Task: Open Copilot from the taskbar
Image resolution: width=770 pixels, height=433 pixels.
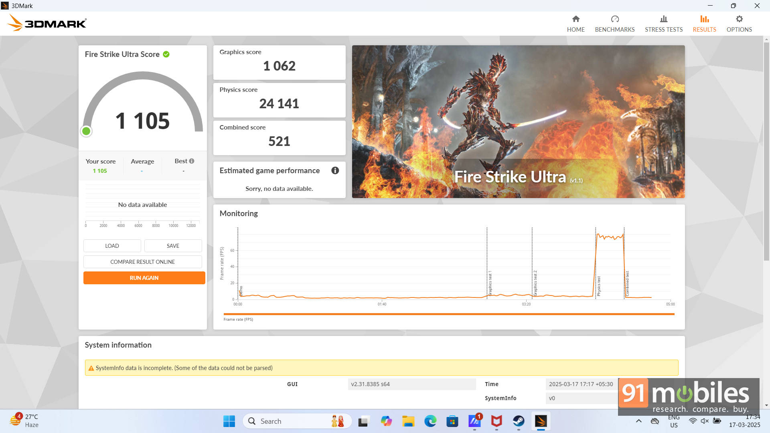Action: click(386, 421)
